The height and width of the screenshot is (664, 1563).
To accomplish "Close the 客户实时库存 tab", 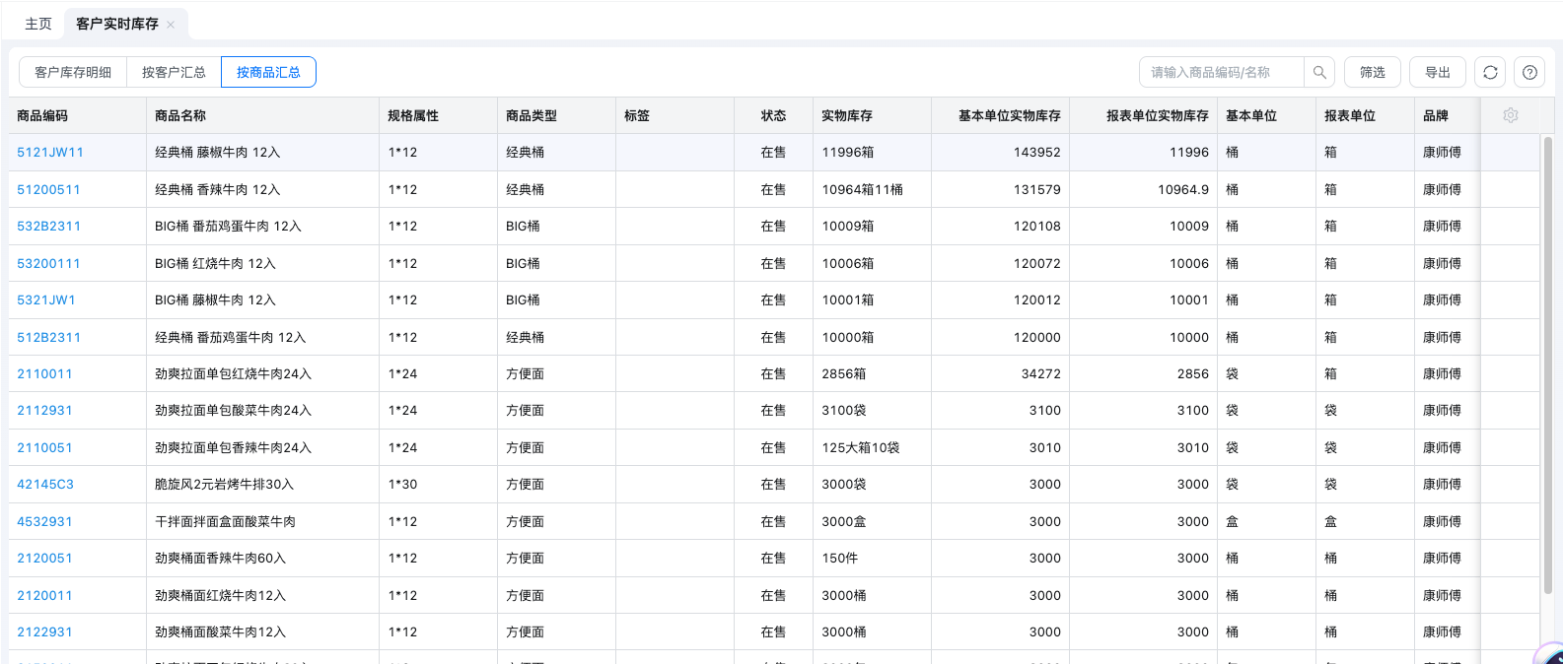I will click(x=171, y=25).
